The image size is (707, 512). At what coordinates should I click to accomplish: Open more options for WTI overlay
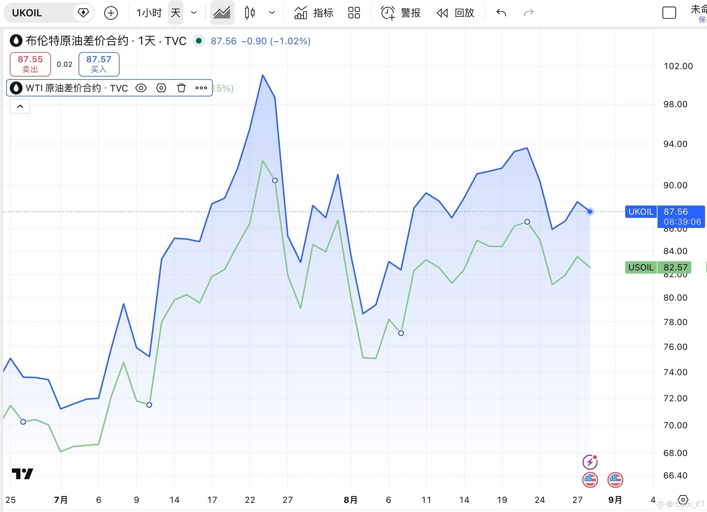[x=201, y=88]
